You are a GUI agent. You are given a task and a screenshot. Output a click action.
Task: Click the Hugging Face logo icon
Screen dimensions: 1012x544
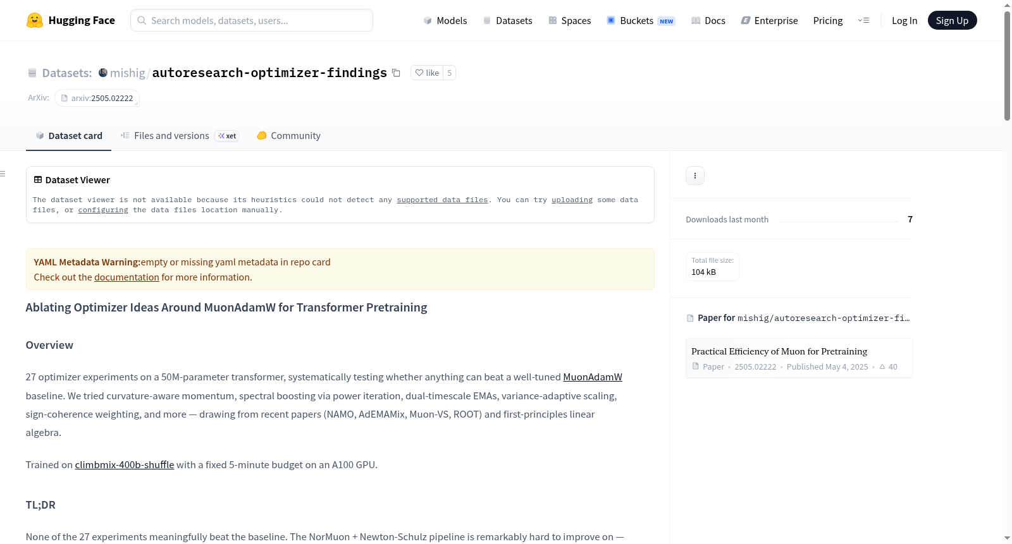(35, 20)
